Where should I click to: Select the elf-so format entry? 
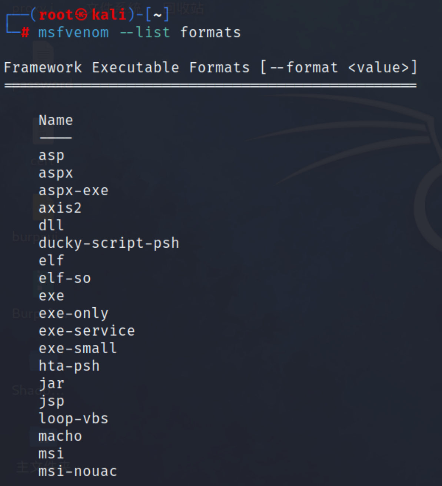point(65,278)
